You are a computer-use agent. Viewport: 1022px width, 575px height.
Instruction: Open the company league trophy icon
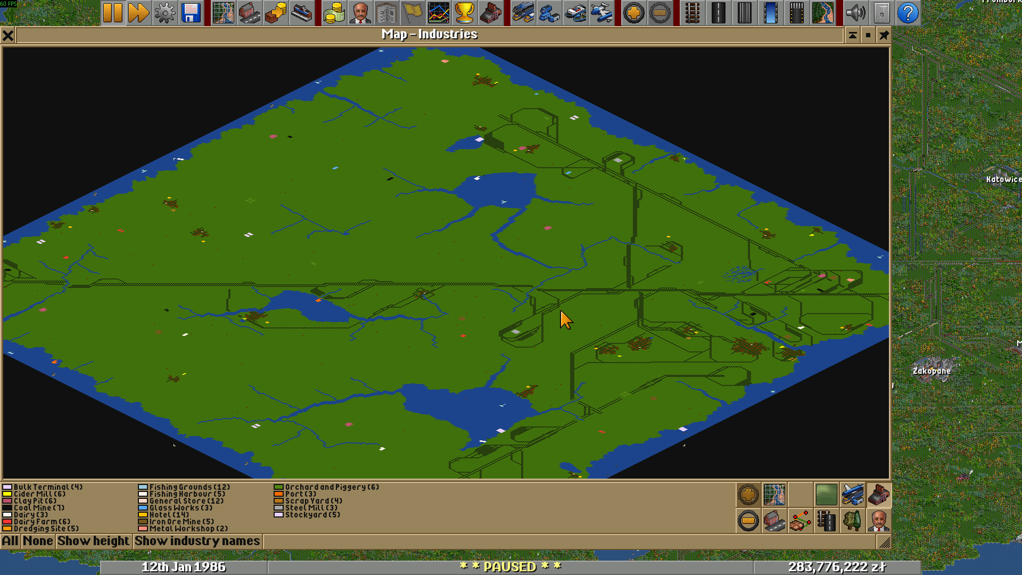point(465,13)
